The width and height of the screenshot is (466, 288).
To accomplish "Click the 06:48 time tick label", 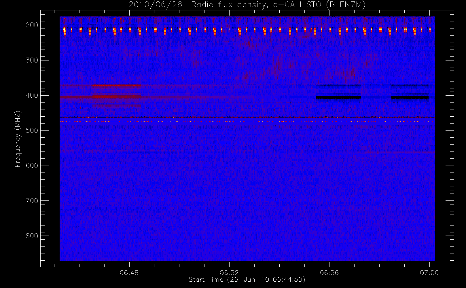I will [129, 273].
